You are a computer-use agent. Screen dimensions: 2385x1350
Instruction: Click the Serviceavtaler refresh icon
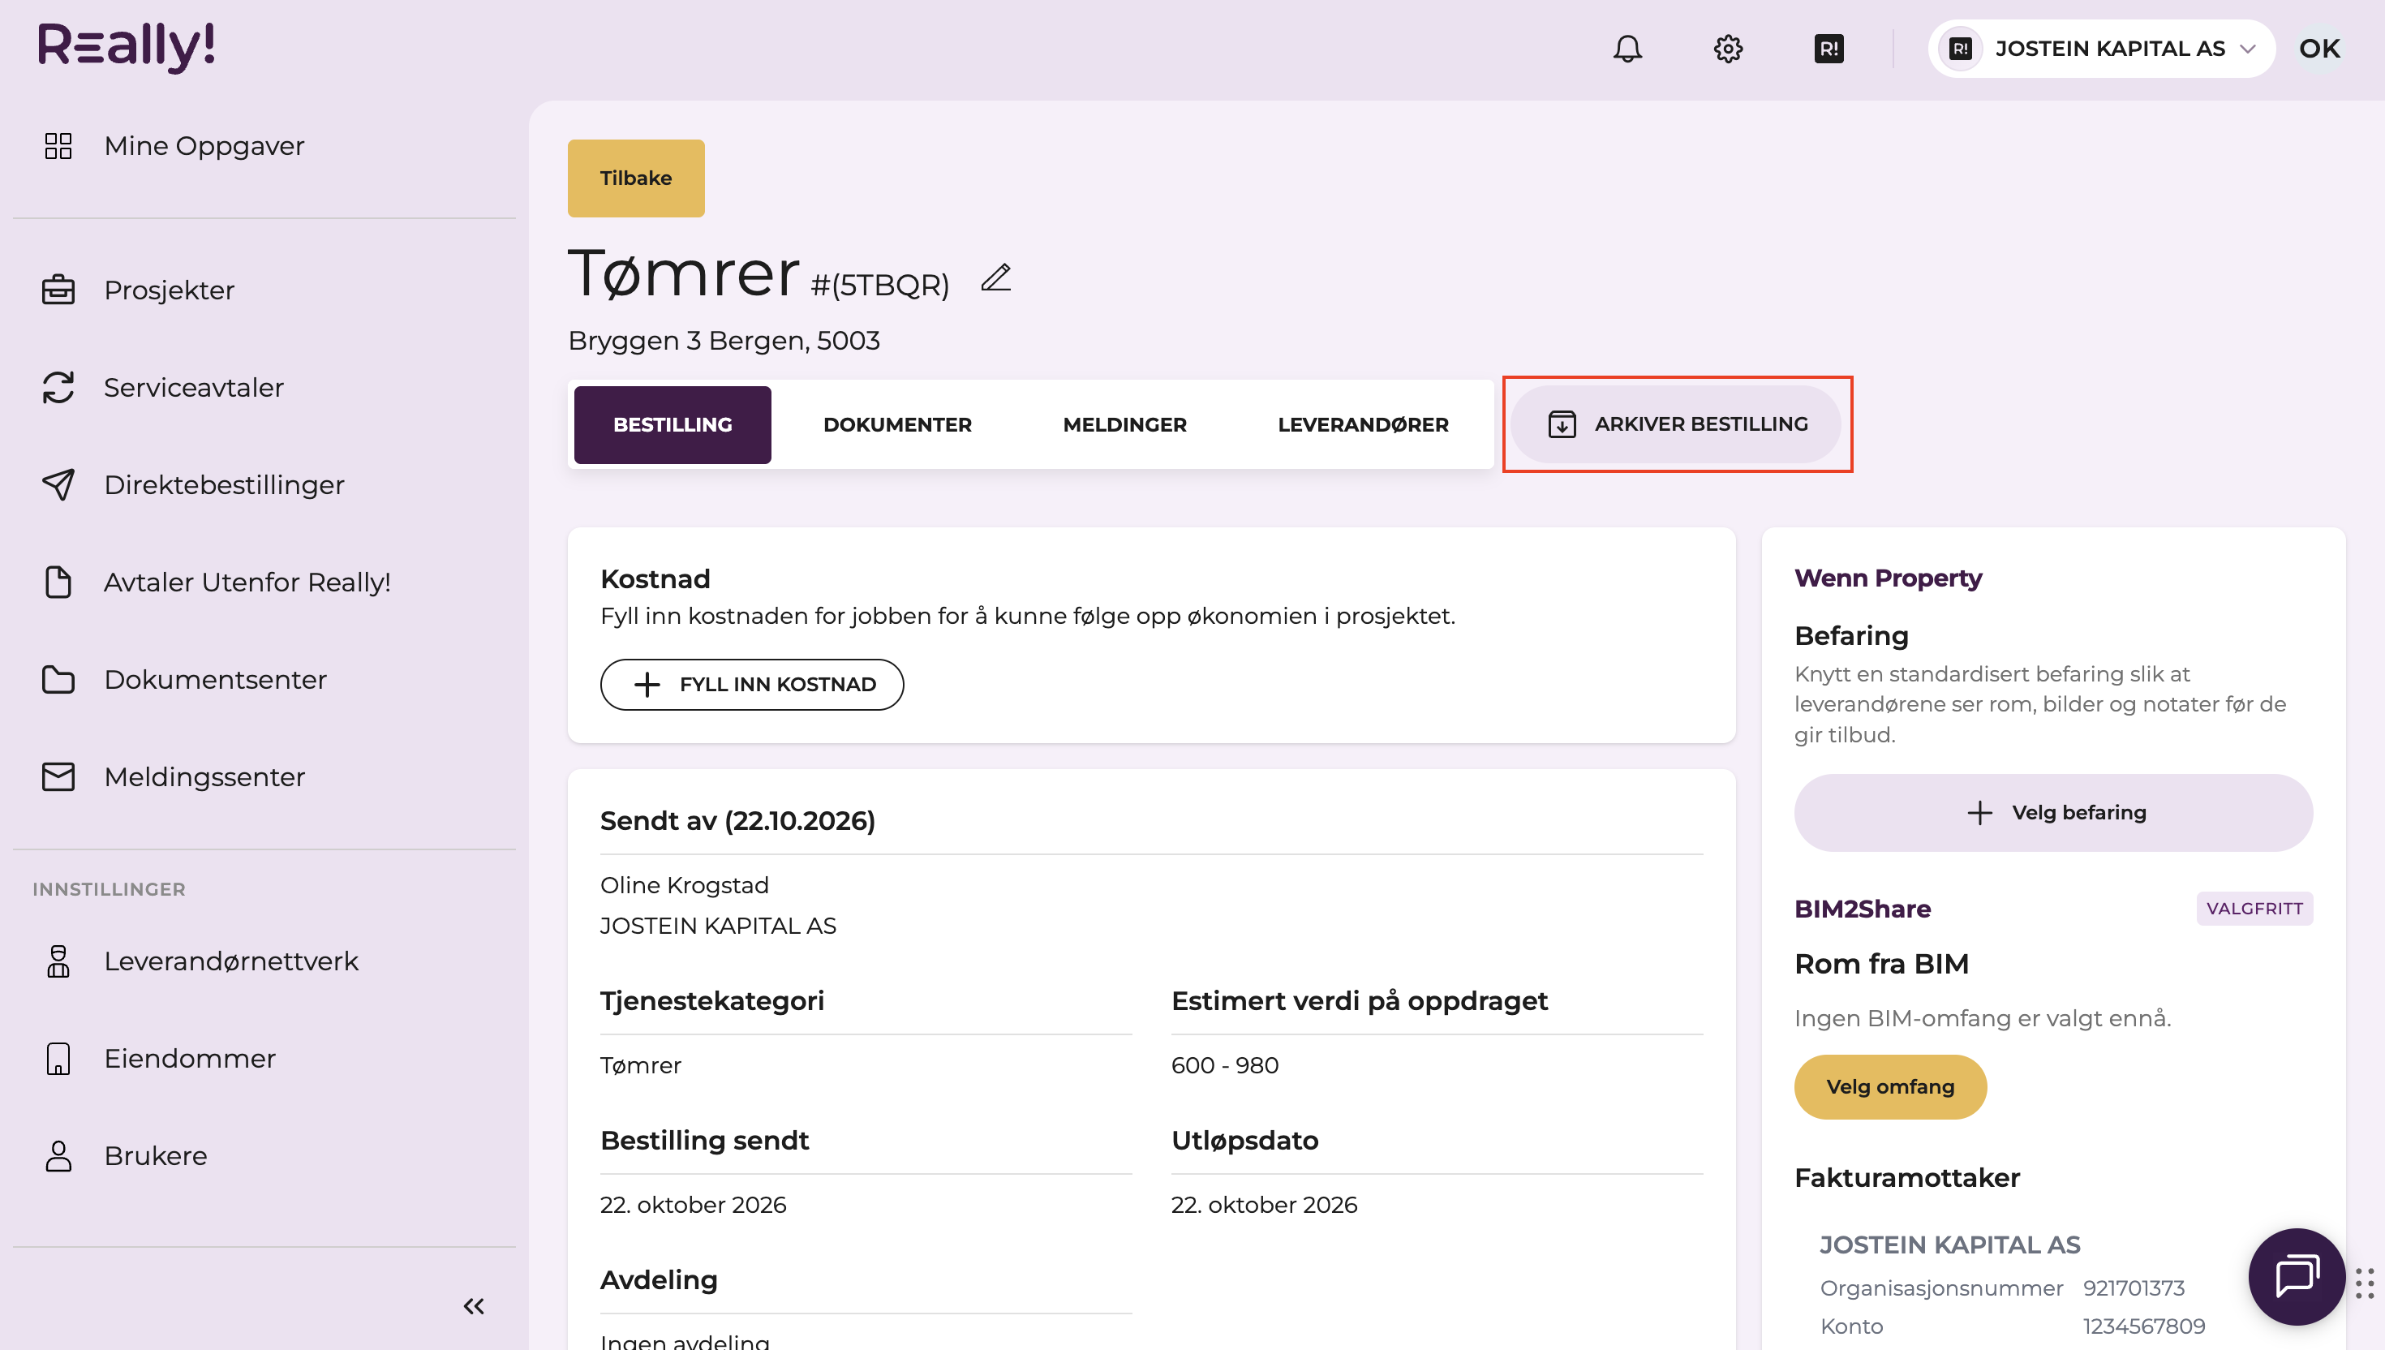click(x=58, y=387)
